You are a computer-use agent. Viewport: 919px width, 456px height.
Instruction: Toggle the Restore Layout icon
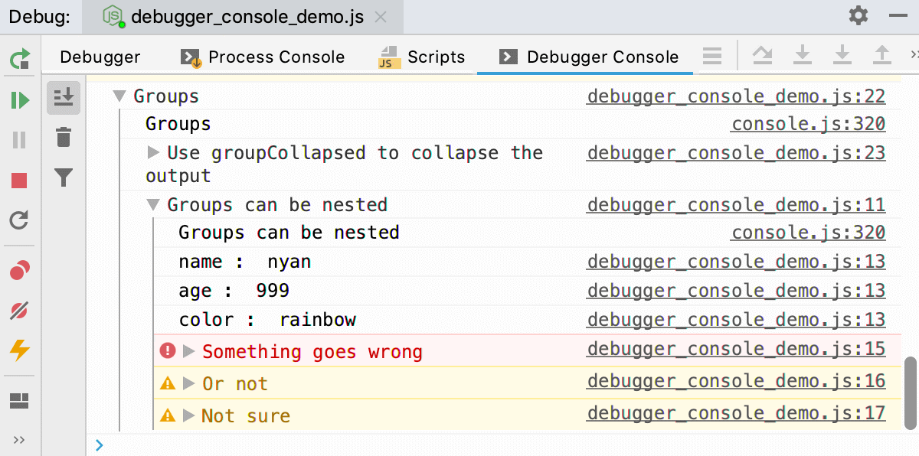pyautogui.click(x=19, y=400)
